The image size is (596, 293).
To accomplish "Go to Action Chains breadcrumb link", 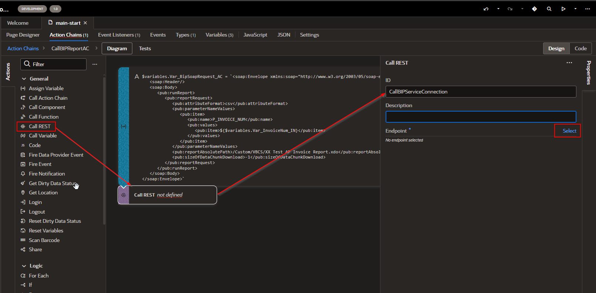I will point(23,48).
